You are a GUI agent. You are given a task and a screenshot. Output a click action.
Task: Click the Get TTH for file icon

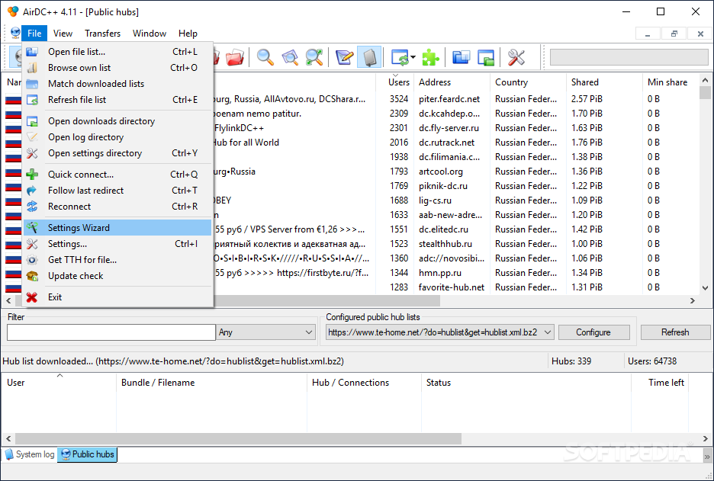point(32,260)
